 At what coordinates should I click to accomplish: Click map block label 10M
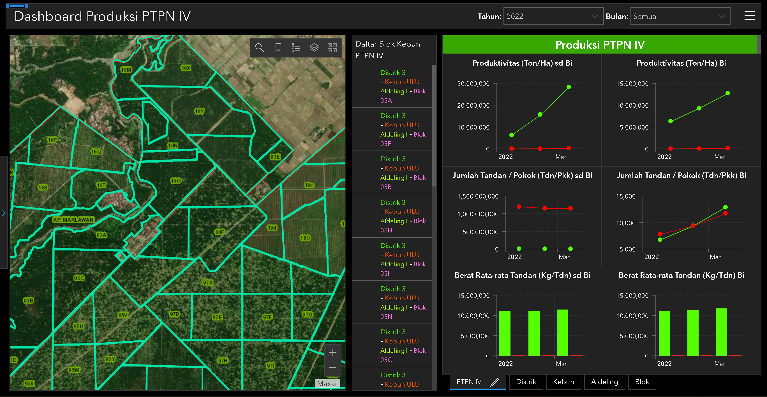(x=126, y=70)
